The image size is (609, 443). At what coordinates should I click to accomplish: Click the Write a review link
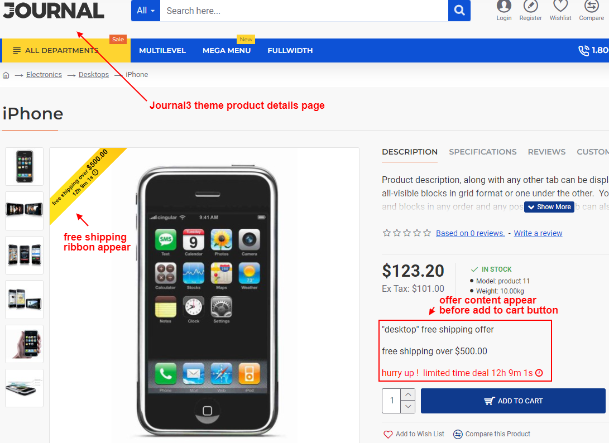click(538, 233)
